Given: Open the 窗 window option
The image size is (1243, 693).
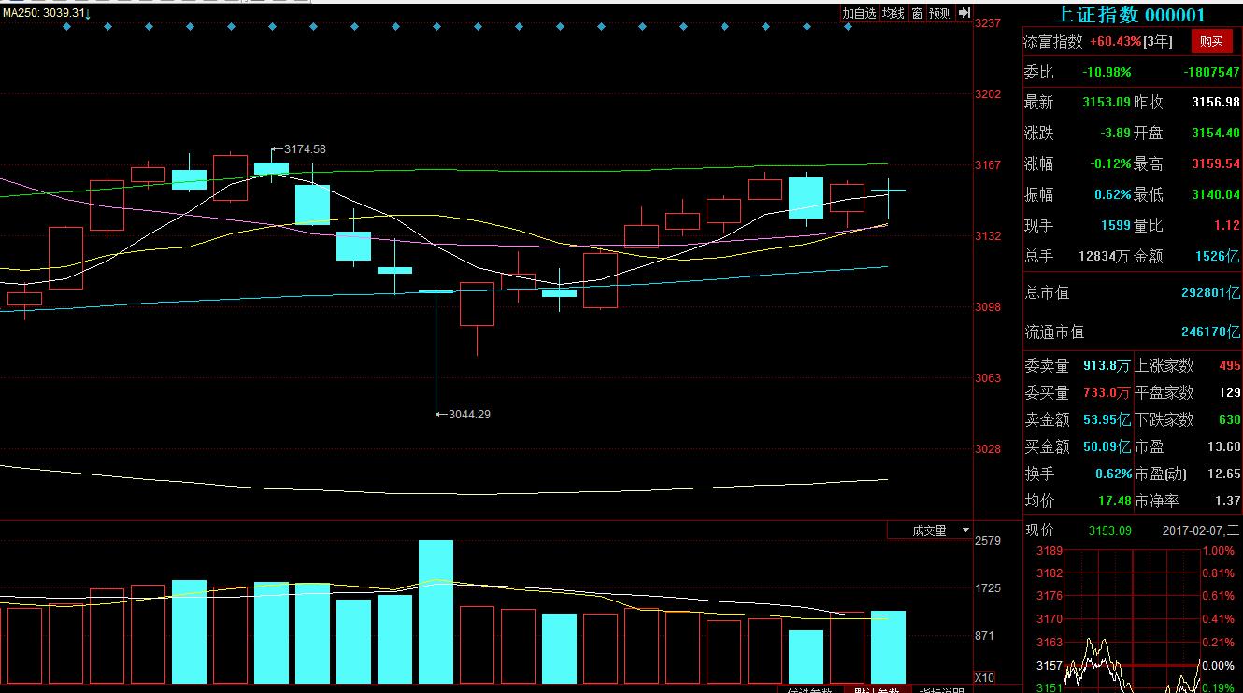Looking at the screenshot, I should (917, 13).
